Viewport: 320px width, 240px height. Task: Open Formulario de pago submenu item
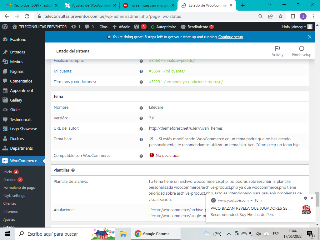coord(19,187)
